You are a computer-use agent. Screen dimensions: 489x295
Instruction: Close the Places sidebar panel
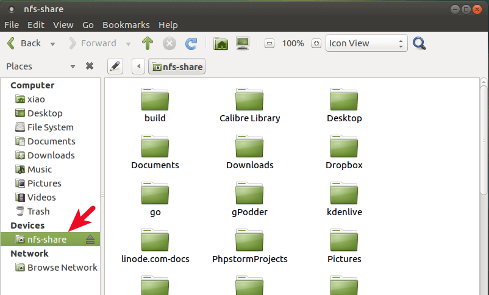(x=89, y=66)
